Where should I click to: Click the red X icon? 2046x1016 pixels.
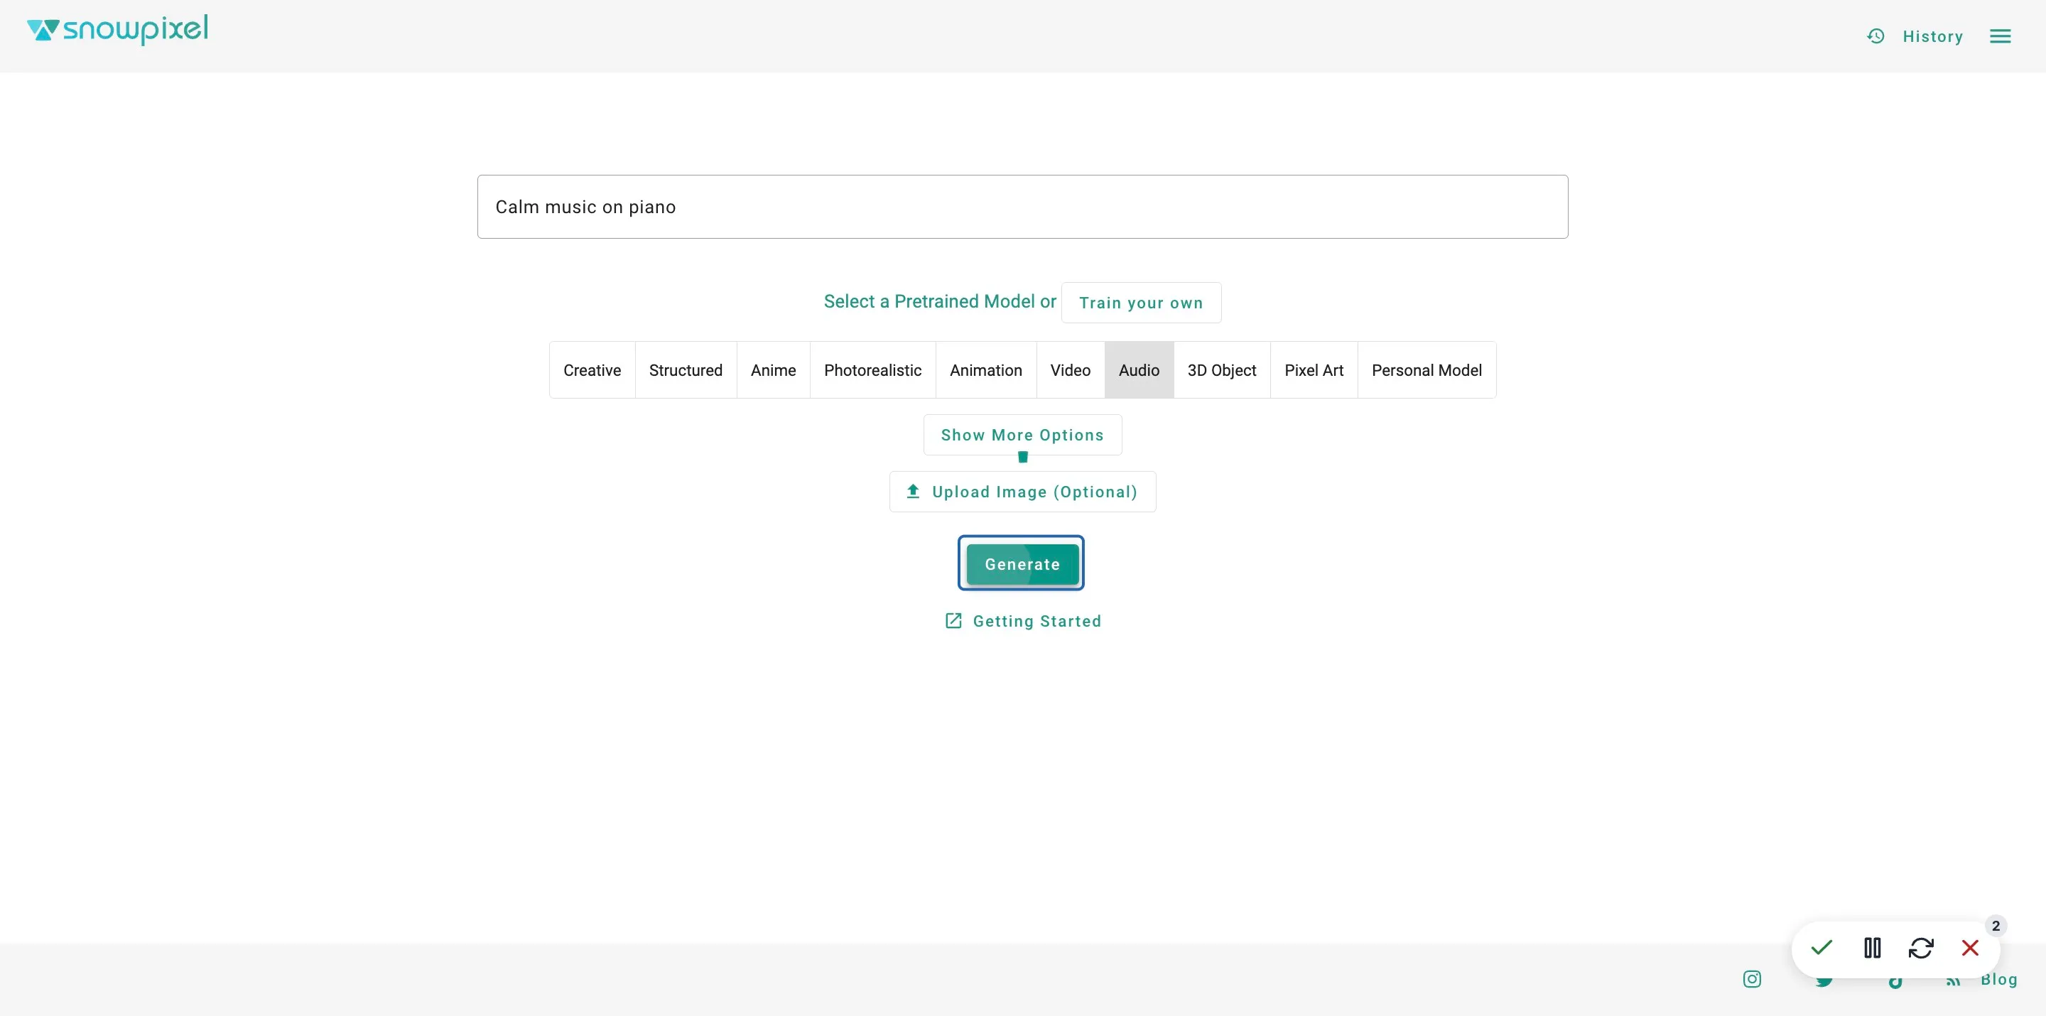point(1970,947)
